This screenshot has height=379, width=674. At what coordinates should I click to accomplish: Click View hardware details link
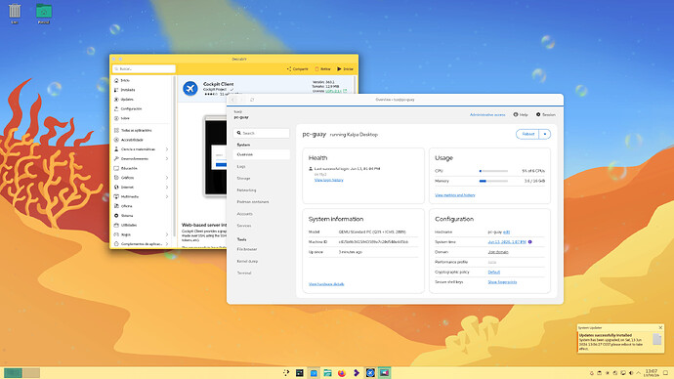pos(326,284)
